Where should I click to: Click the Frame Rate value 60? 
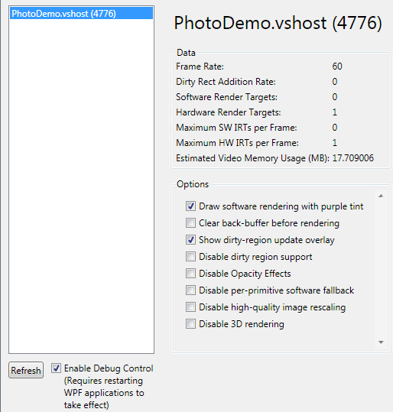tap(337, 67)
